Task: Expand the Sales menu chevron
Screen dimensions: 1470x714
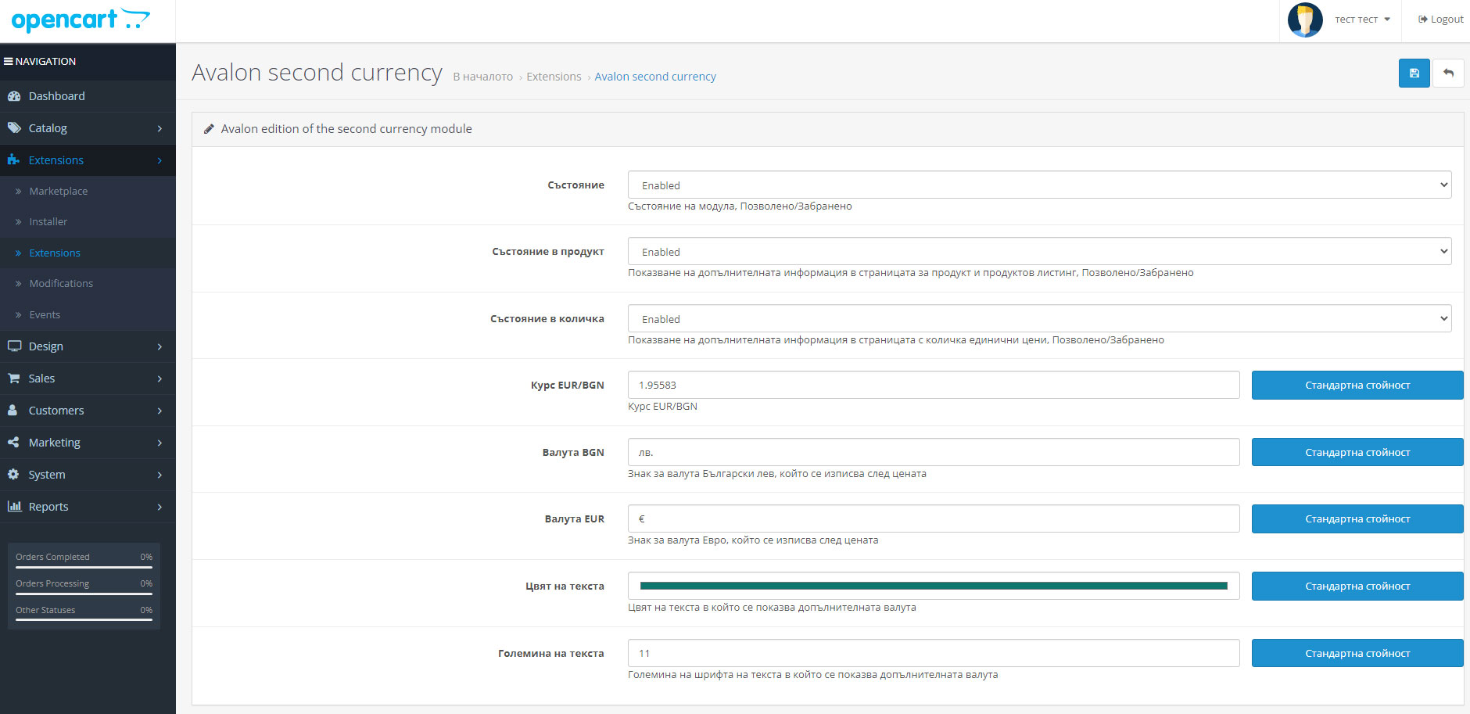Action: coord(160,379)
